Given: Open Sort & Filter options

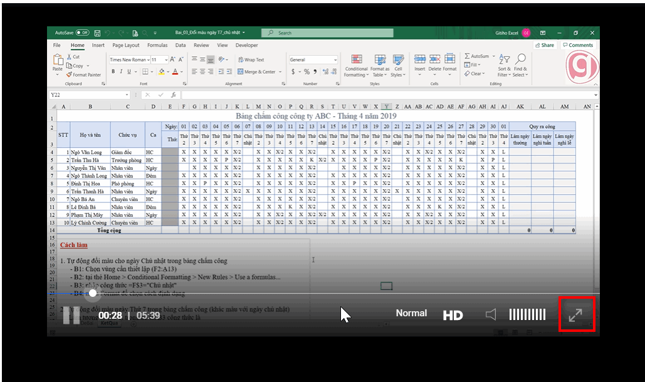Looking at the screenshot, I should coord(504,65).
